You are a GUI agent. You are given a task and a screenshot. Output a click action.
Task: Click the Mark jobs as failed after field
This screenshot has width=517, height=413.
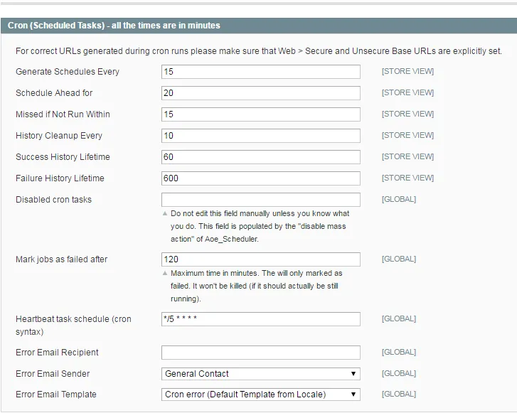click(x=260, y=259)
